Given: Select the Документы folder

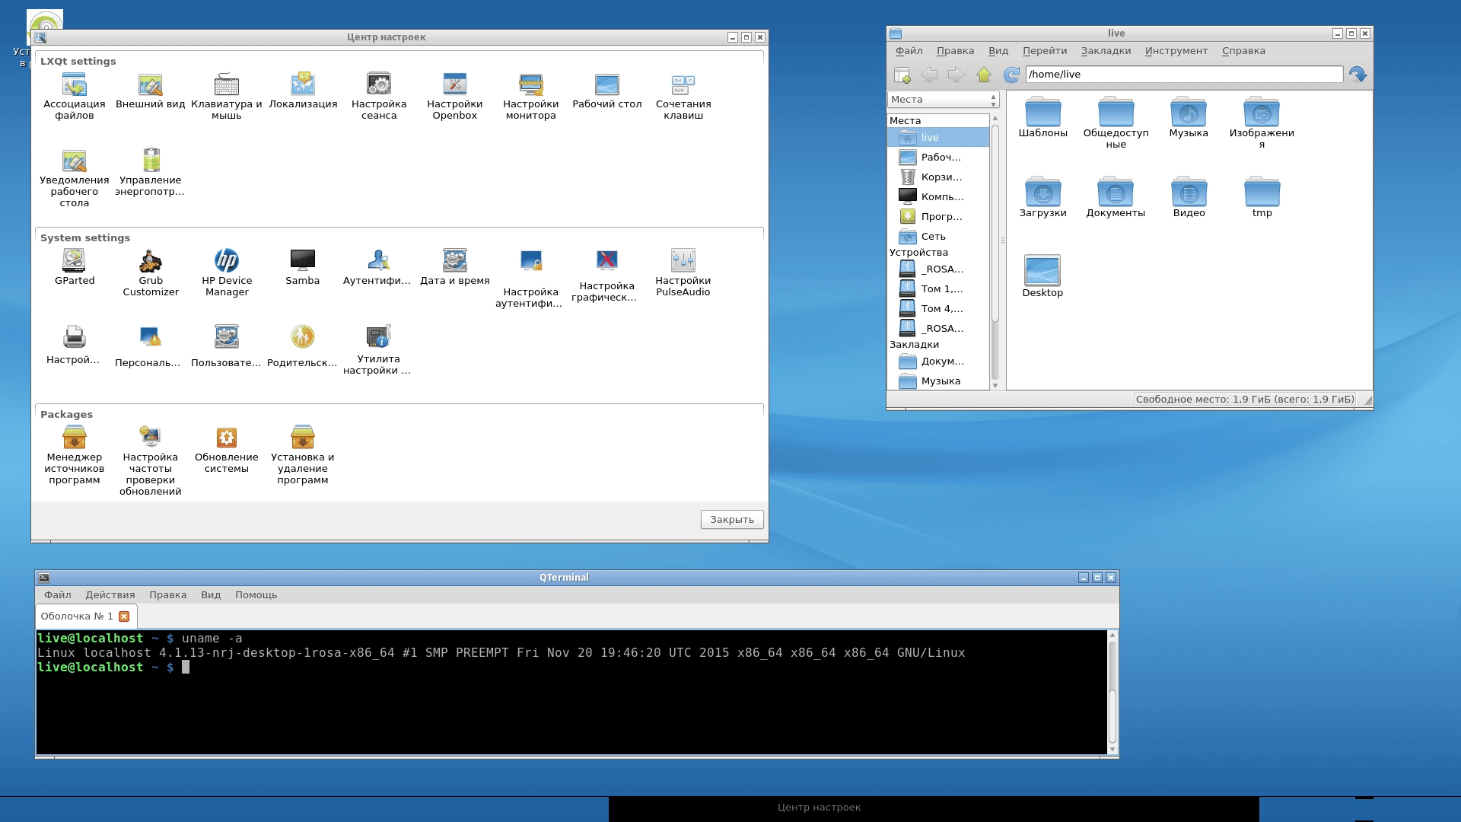Looking at the screenshot, I should (1116, 198).
